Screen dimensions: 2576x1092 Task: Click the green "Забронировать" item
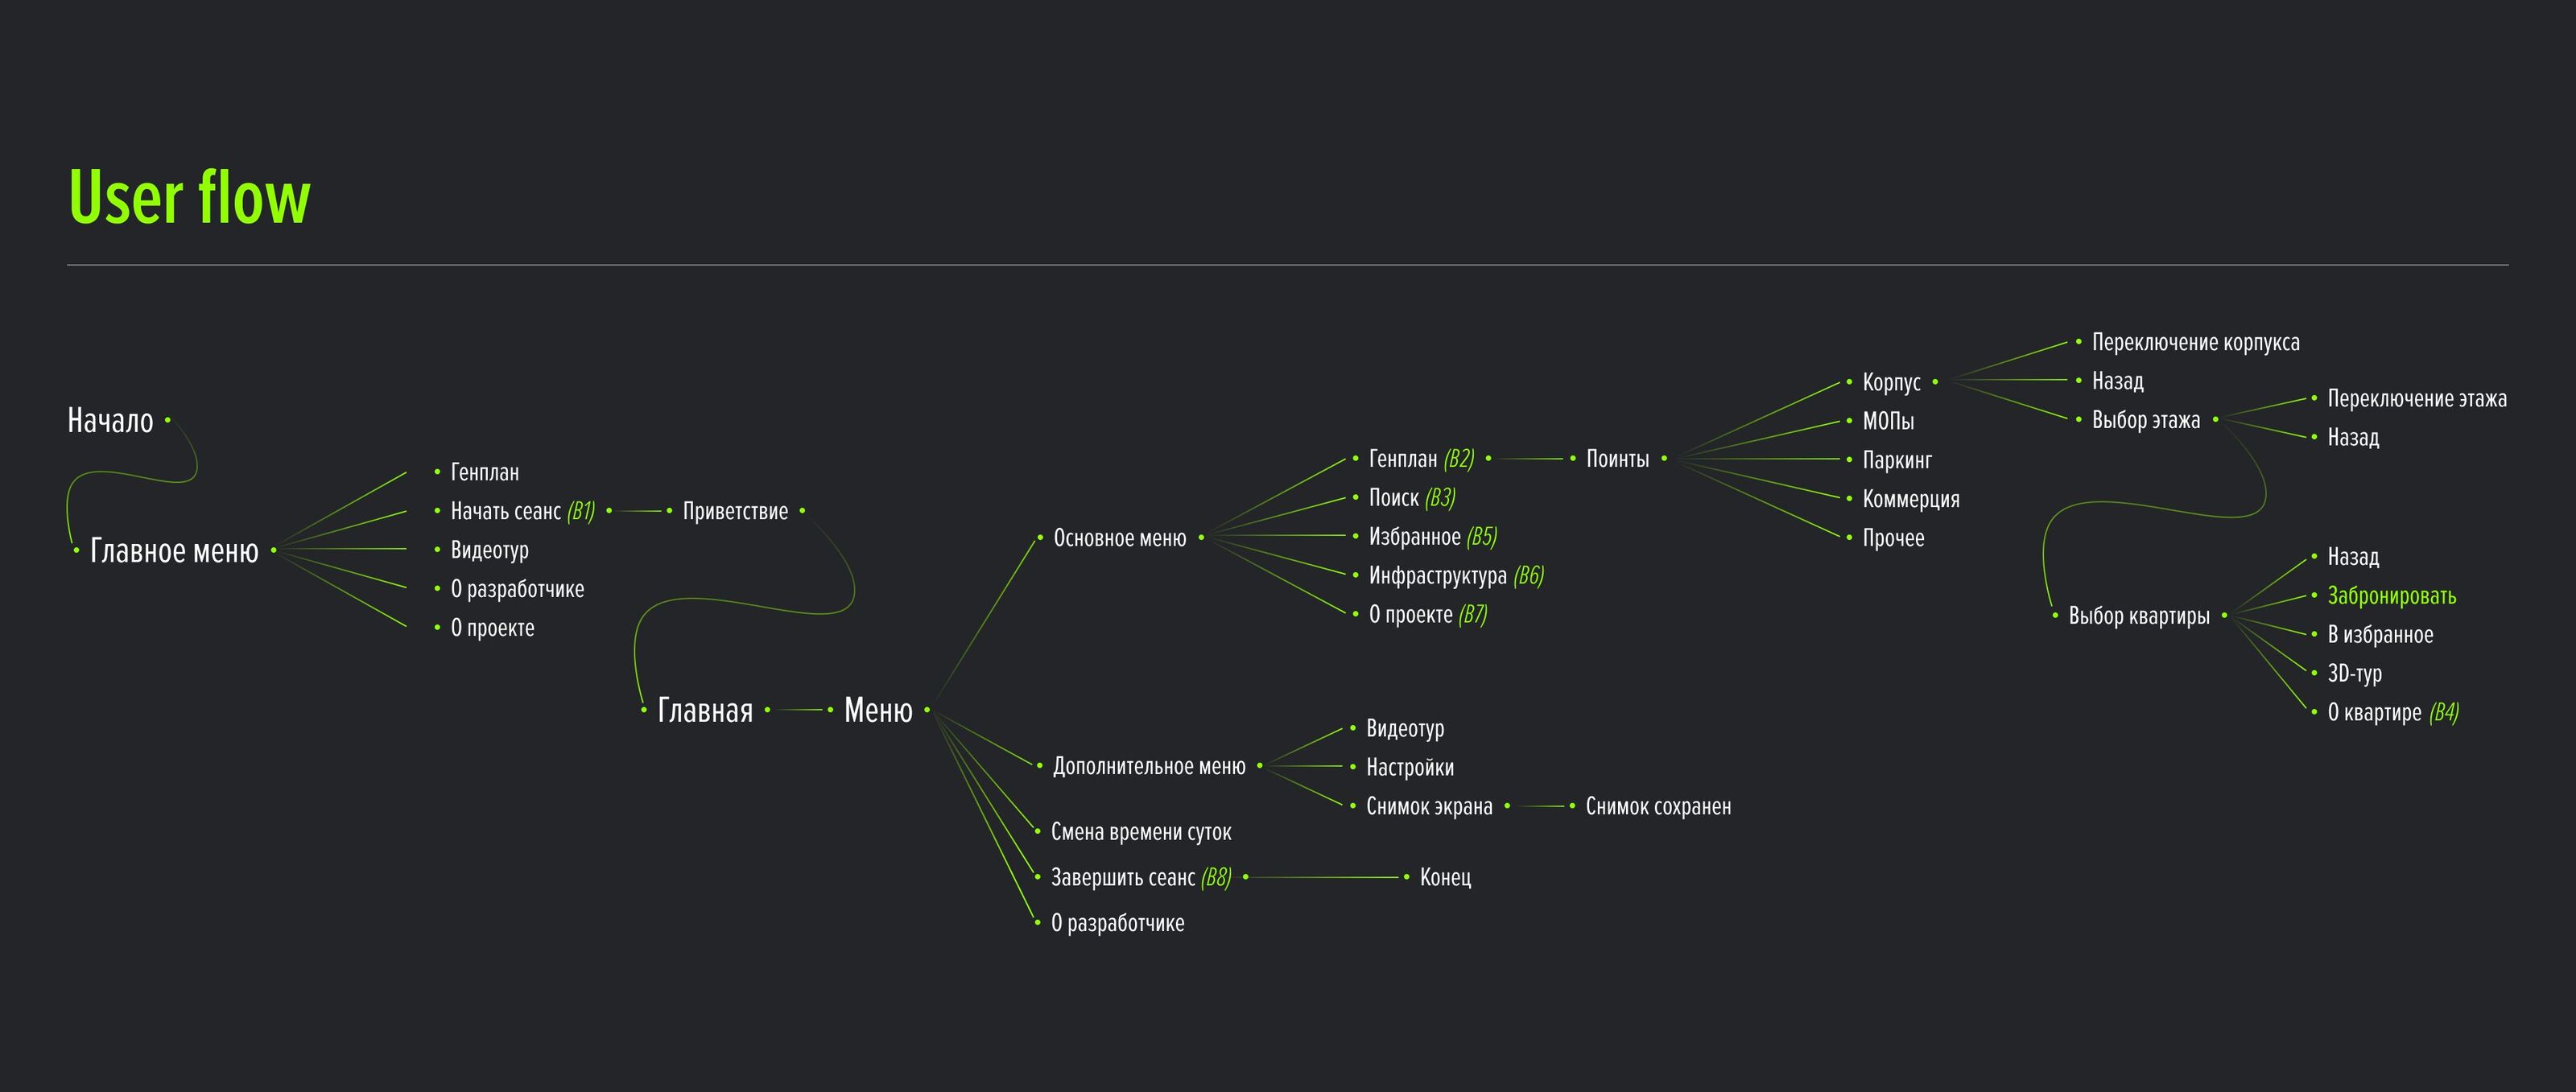pos(2391,596)
